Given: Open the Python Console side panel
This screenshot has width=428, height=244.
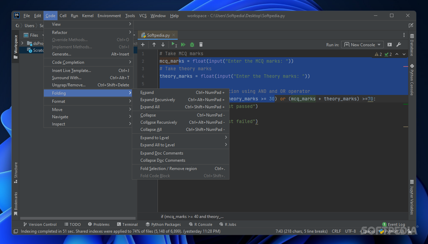Looking at the screenshot, I should coord(412,80).
